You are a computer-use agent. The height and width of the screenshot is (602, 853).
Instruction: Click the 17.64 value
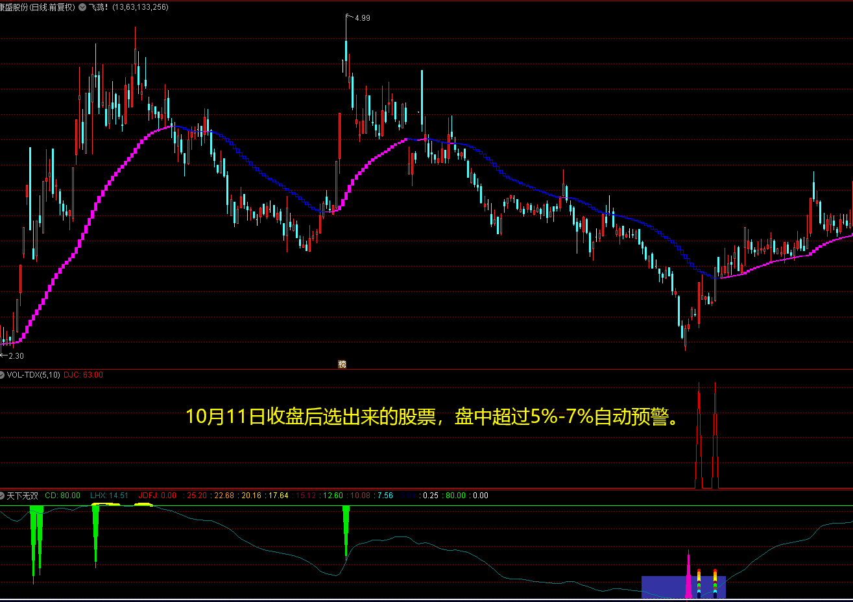click(x=278, y=496)
